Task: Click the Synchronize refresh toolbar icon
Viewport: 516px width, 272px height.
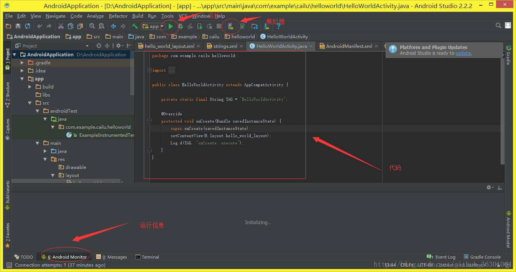Action: click(x=28, y=26)
